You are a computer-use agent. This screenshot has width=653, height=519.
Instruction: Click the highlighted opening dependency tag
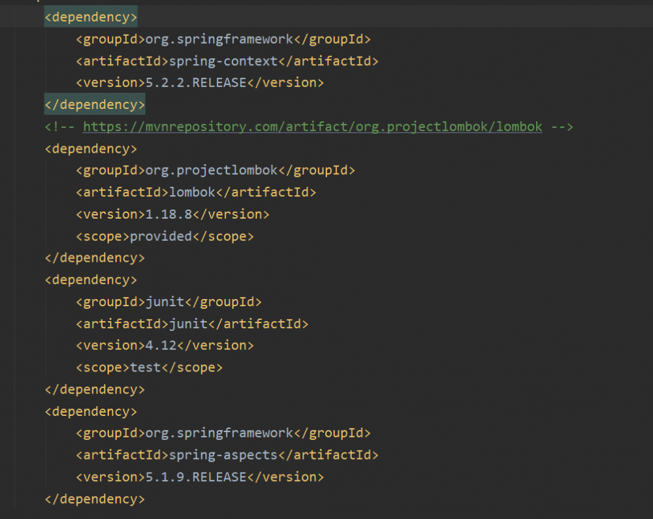pyautogui.click(x=91, y=17)
